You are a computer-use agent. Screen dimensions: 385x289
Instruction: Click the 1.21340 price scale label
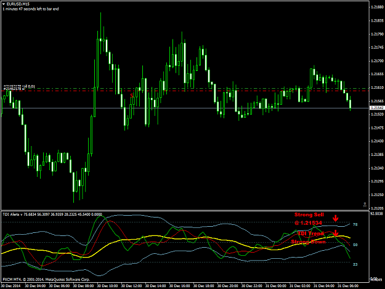tap(377, 168)
